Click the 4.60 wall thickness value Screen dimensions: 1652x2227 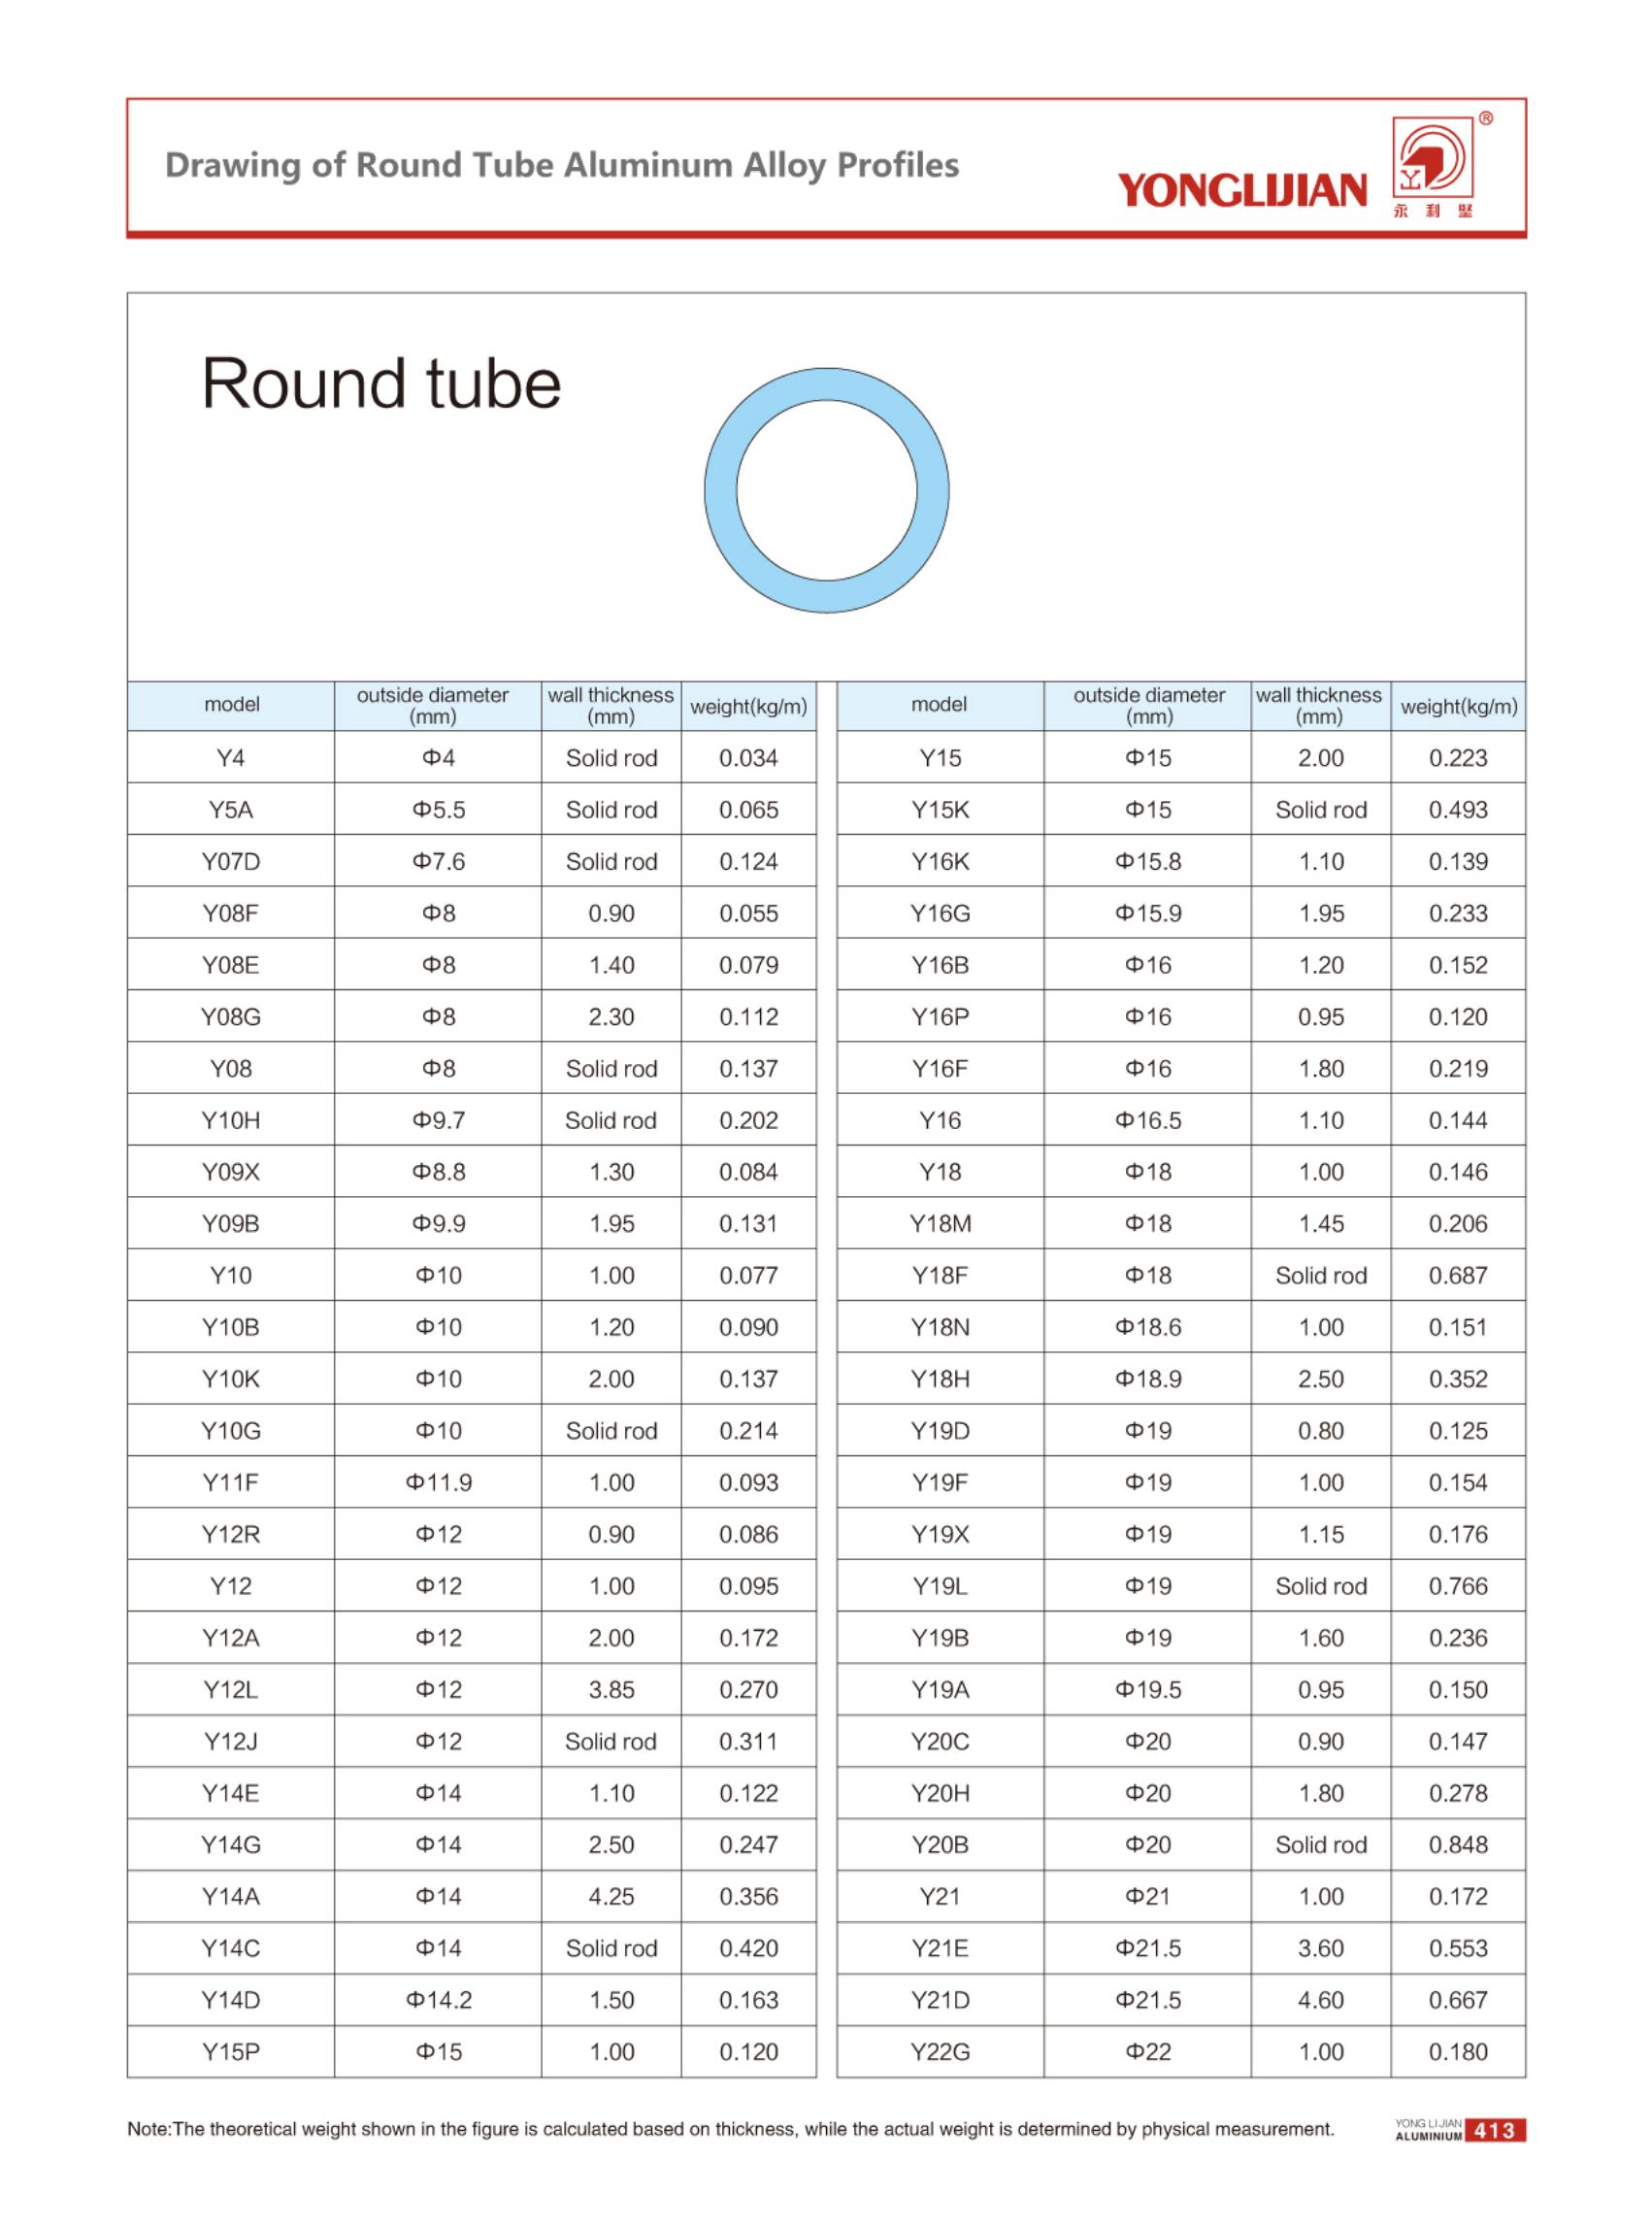tap(1320, 2000)
